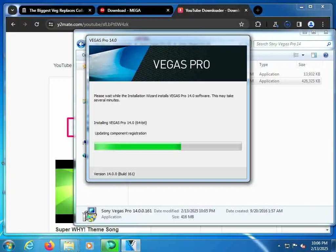
Task: Click the Sony Vegas Pro installer icon in details pane
Action: (x=90, y=214)
